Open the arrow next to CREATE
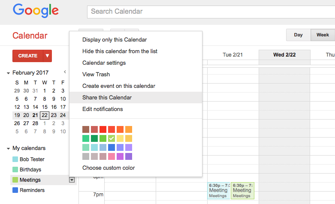Screen dimensions: 335x204 click(48, 56)
